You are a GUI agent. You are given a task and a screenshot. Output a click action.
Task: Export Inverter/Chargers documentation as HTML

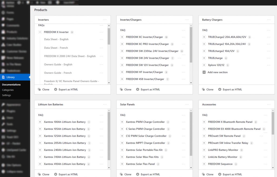[148, 89]
